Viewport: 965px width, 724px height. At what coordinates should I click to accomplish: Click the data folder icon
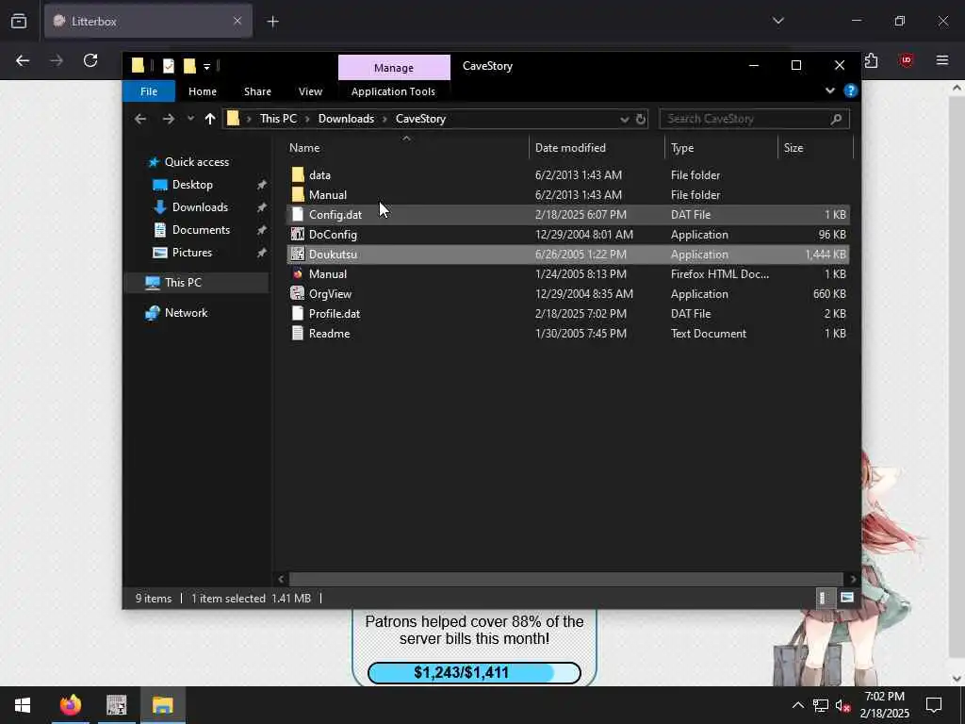(298, 174)
